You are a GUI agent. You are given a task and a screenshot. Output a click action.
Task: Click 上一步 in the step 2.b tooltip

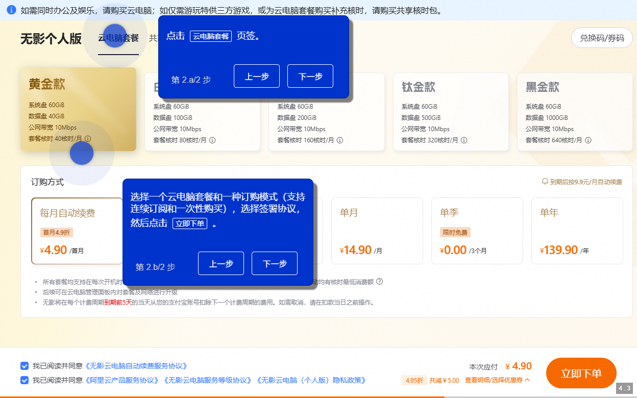[x=220, y=263]
